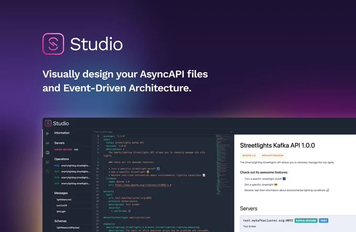Select the lightMeasuredPayload schema
356x232 pixels.
click(68, 227)
